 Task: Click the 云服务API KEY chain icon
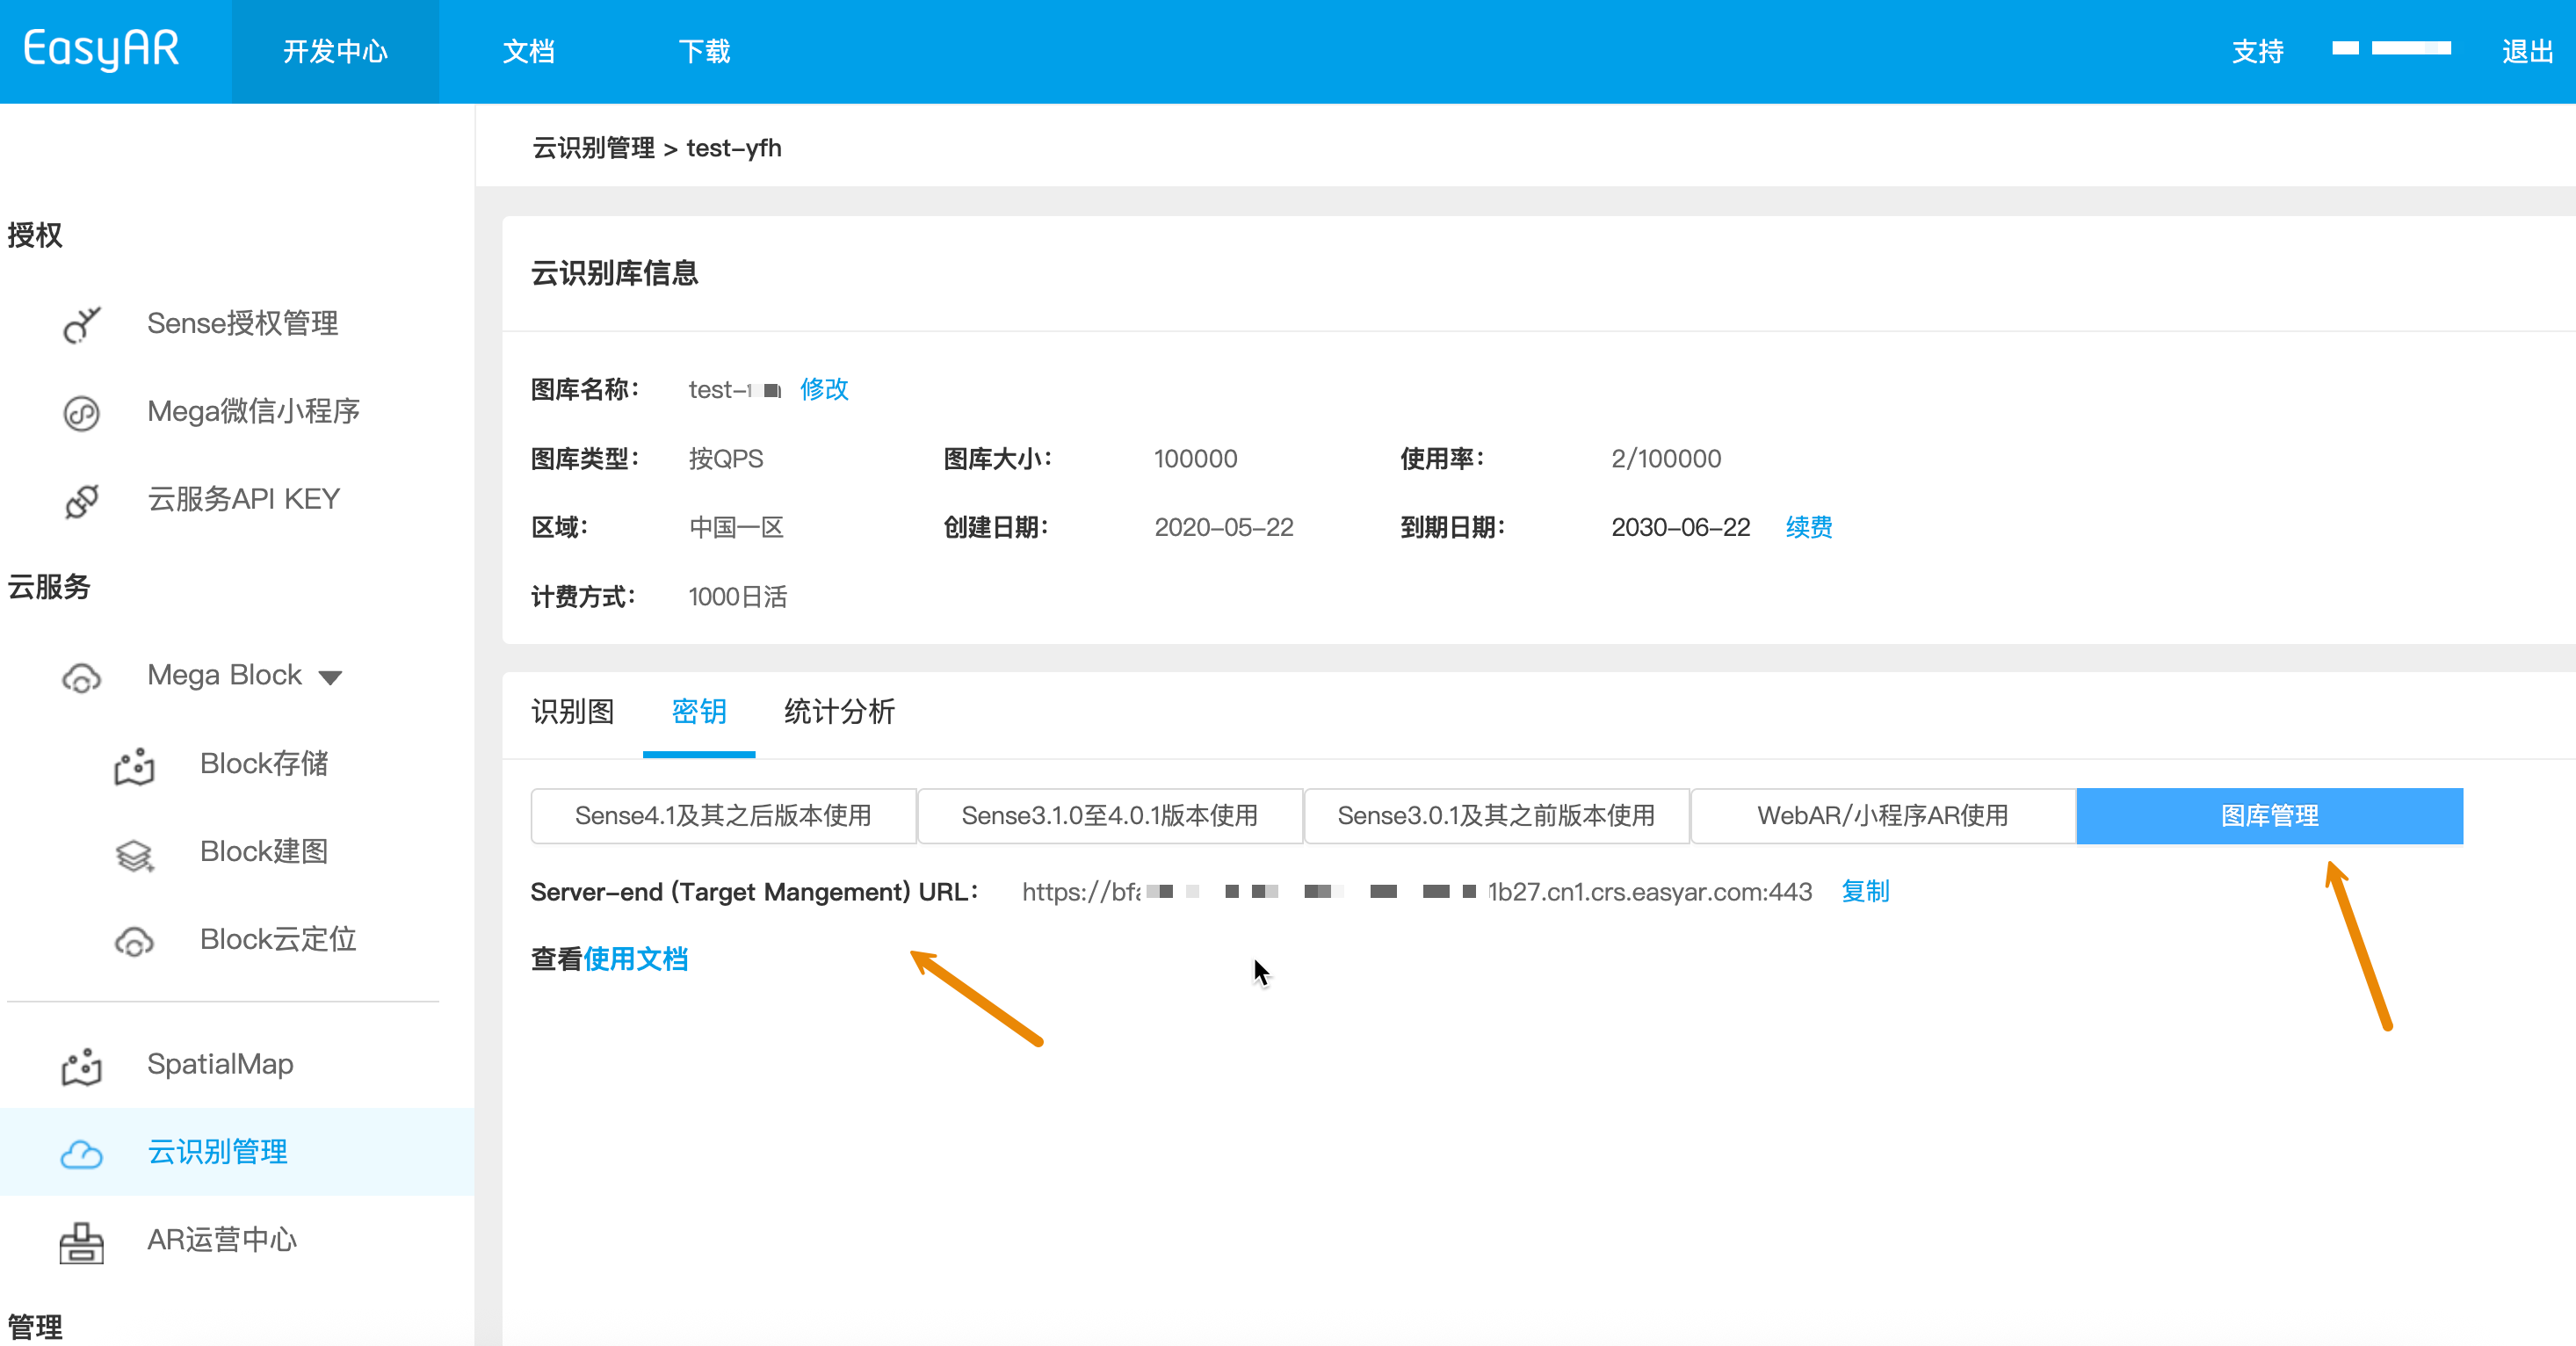pyautogui.click(x=82, y=500)
